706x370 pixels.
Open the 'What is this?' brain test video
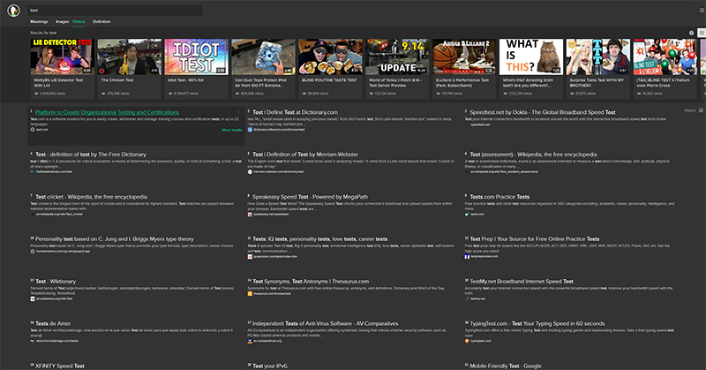[x=531, y=68]
